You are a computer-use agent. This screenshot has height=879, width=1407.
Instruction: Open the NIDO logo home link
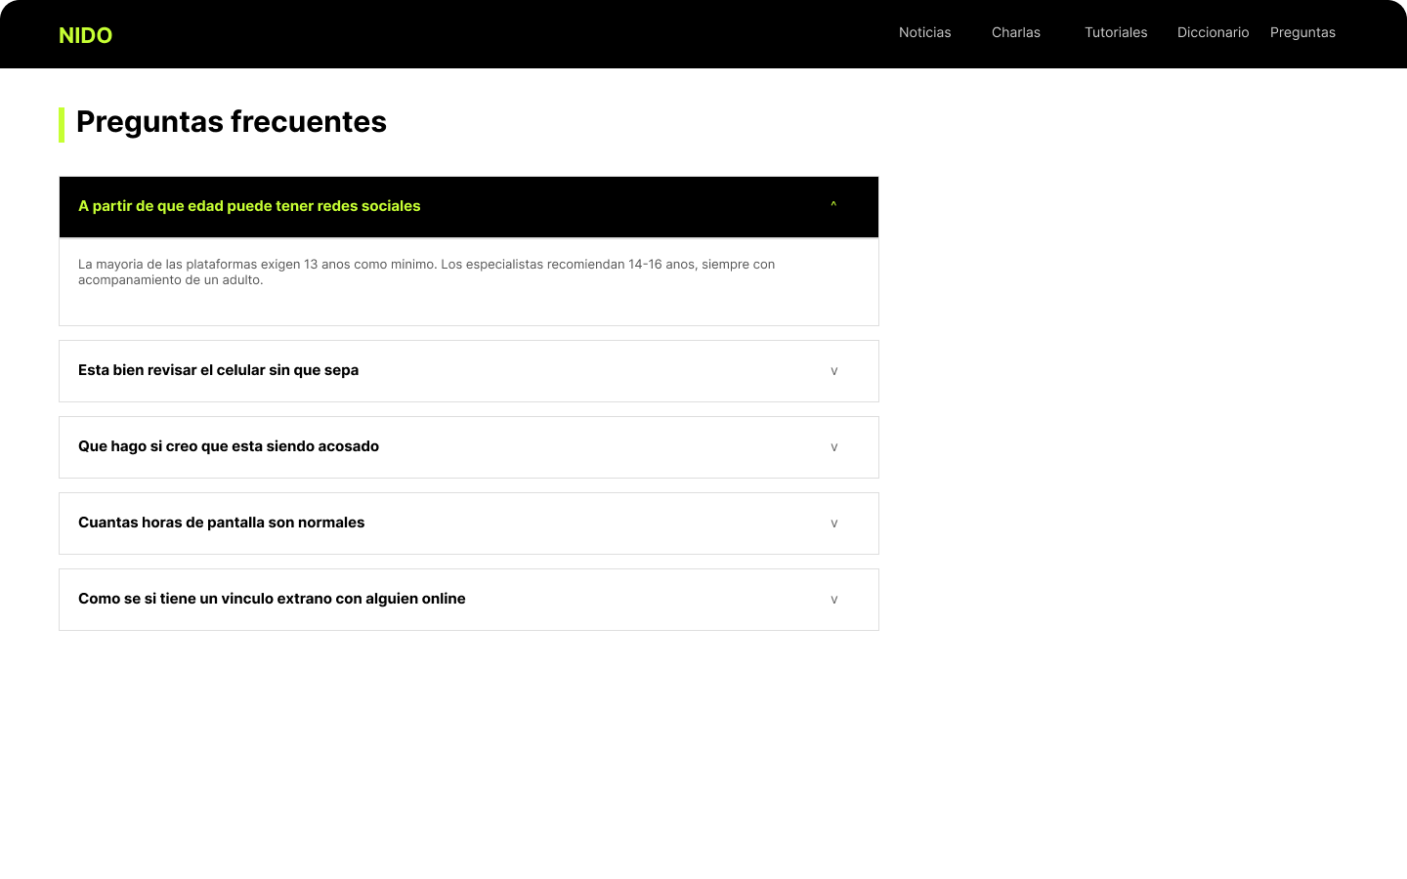coord(85,35)
